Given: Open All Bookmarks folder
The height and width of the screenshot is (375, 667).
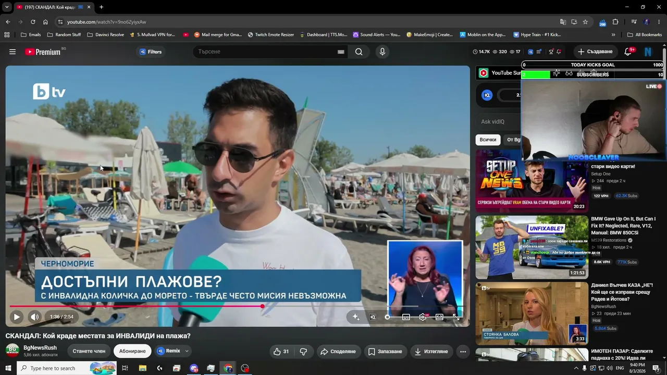Looking at the screenshot, I should (645, 35).
